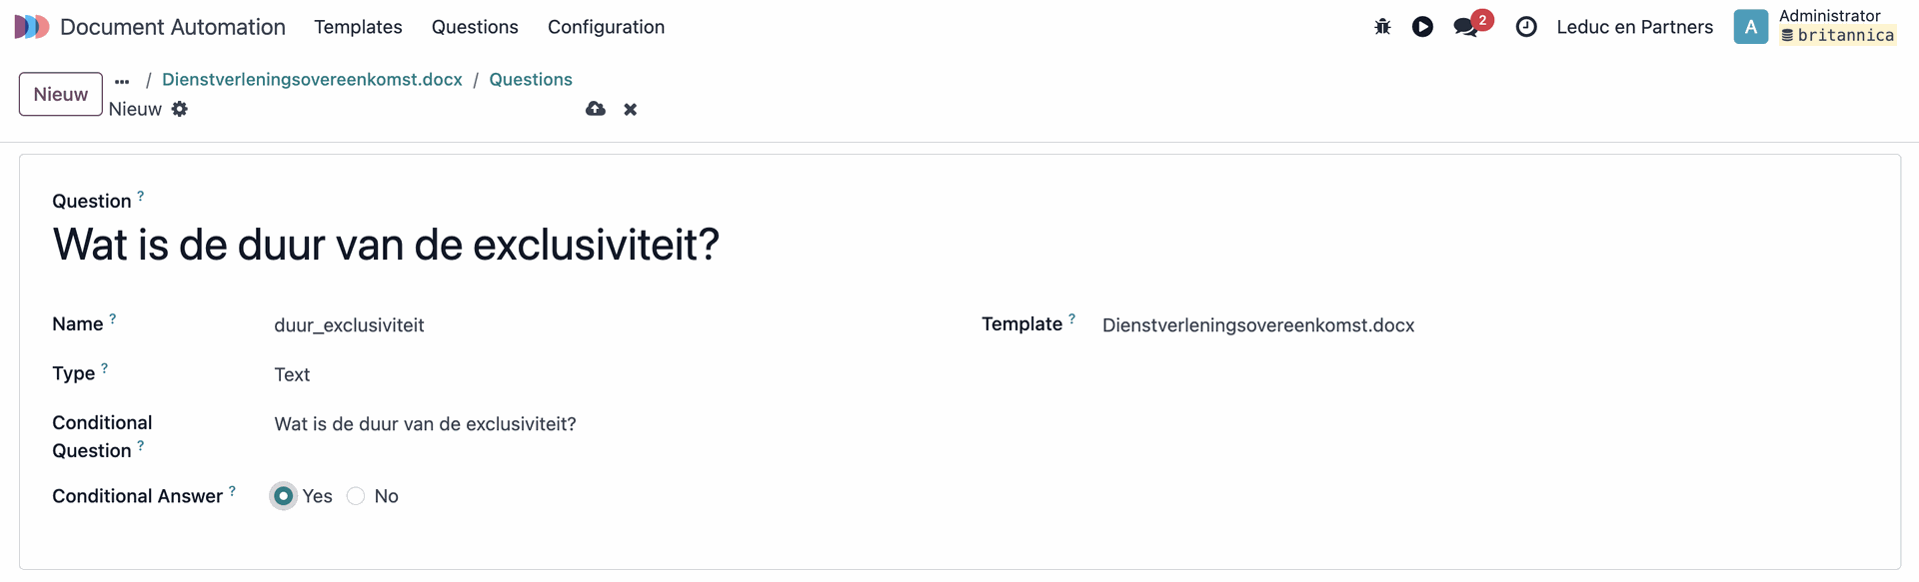
Task: Click the Document Automation app logo
Action: coord(32,27)
